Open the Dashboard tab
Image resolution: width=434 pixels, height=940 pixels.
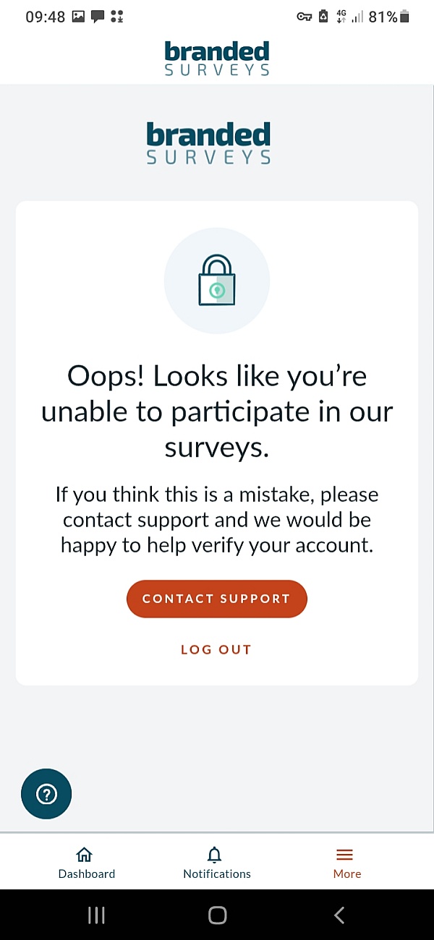[x=86, y=863]
